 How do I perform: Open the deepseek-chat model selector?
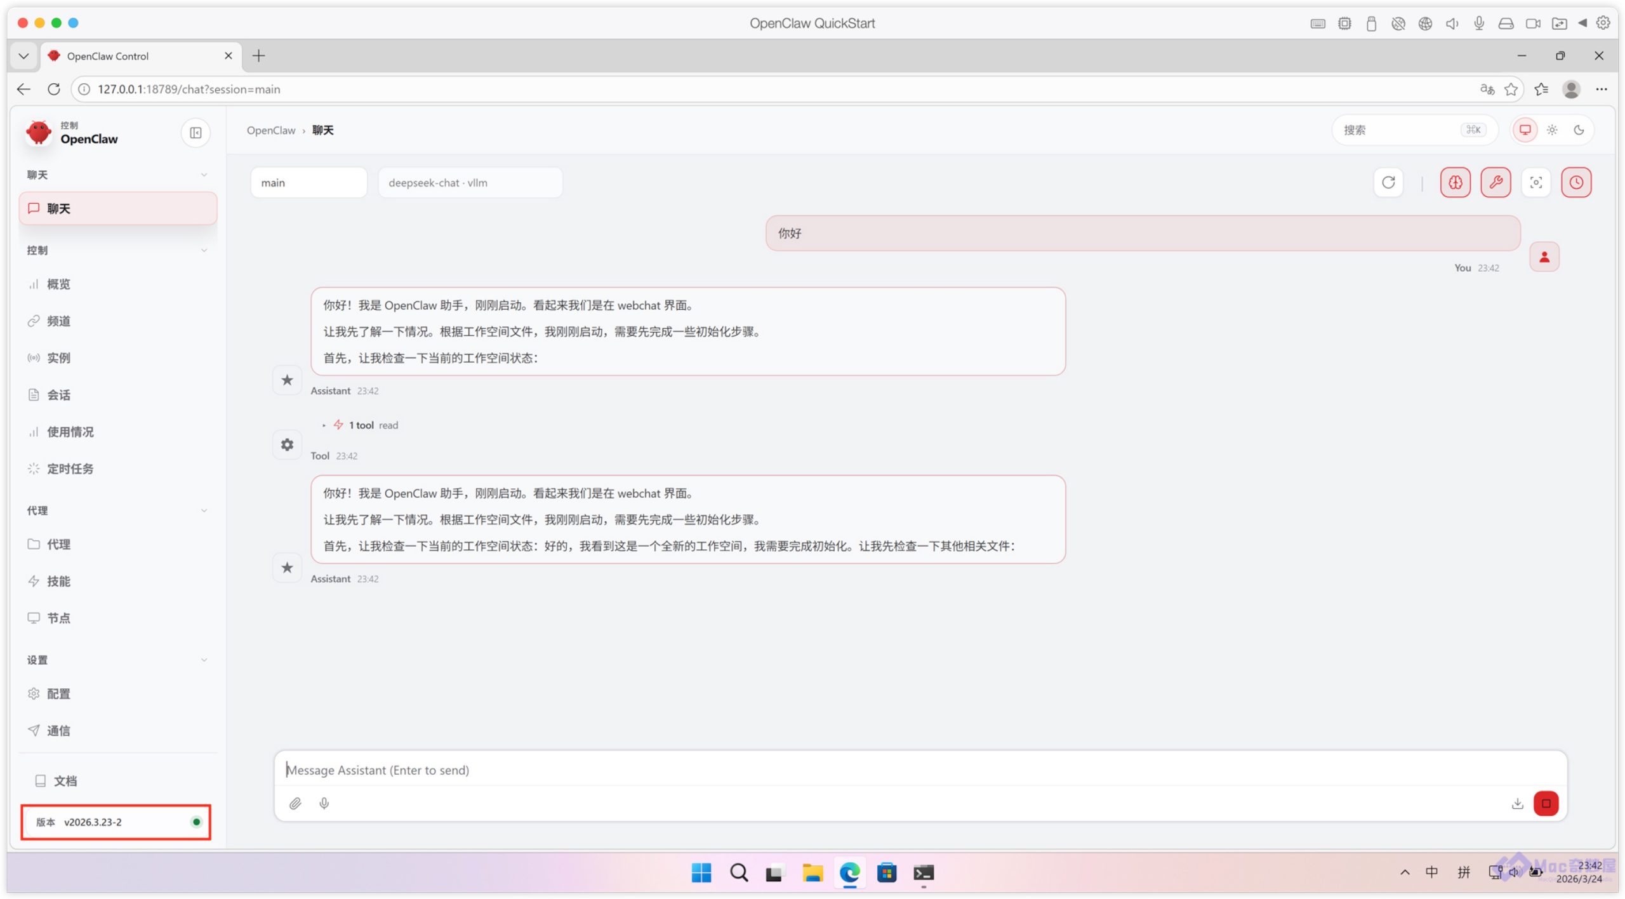coord(470,183)
